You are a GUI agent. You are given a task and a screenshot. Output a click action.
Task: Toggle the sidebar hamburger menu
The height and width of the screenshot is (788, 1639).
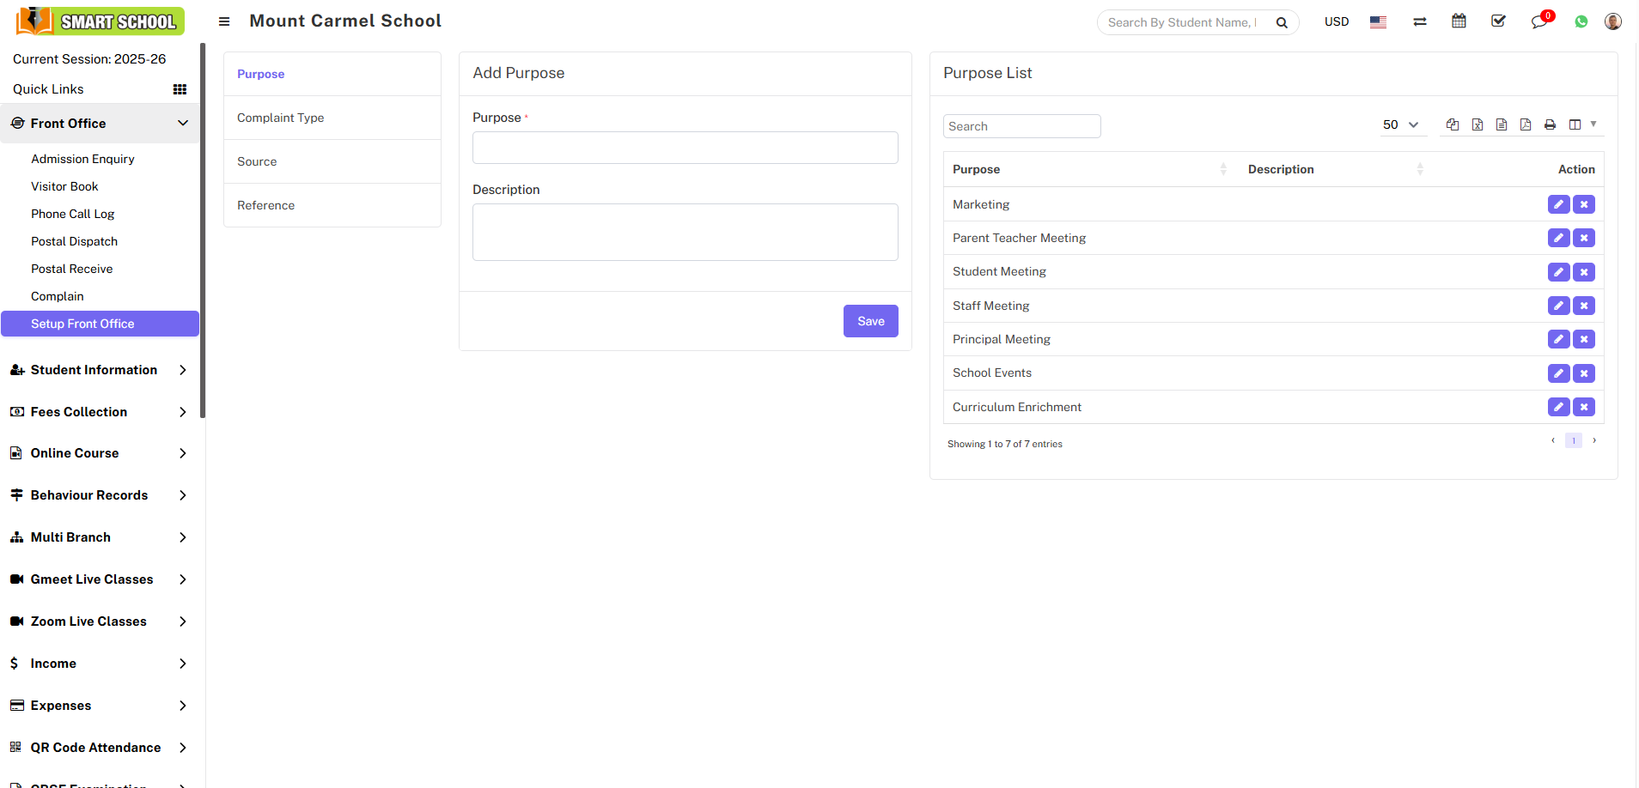(x=224, y=21)
